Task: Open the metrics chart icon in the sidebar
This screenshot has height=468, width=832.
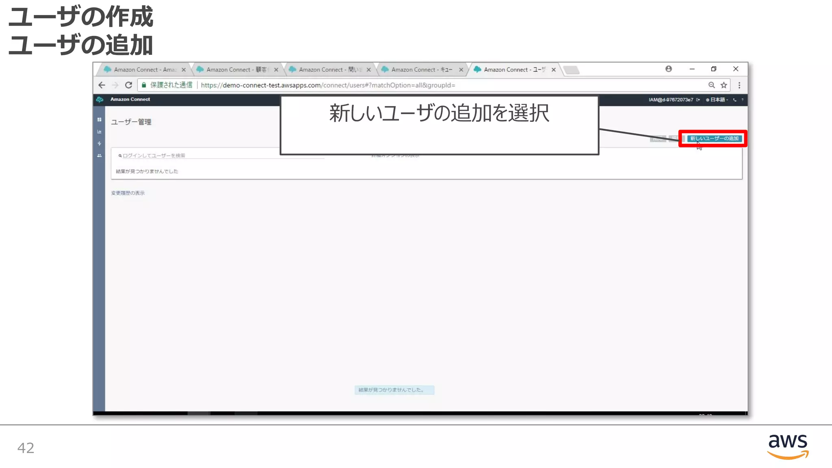Action: tap(99, 132)
